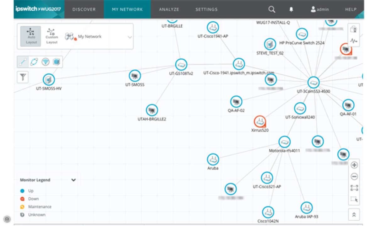Select the UTAH-BRGILLE2 device node
This screenshot has width=377, height=226.
152,110
